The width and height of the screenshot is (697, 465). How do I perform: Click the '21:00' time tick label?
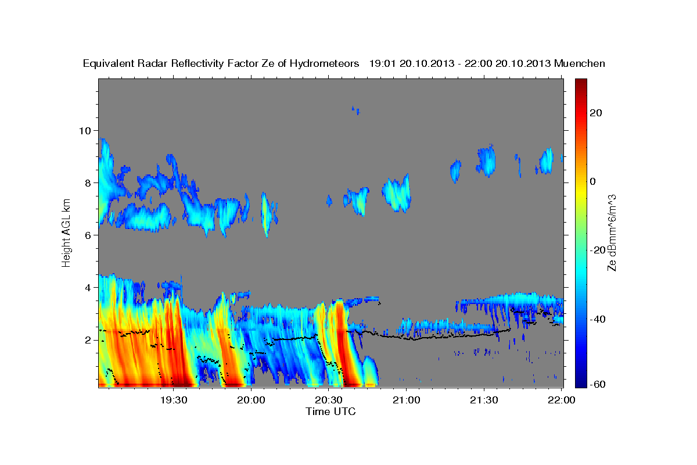(x=407, y=400)
